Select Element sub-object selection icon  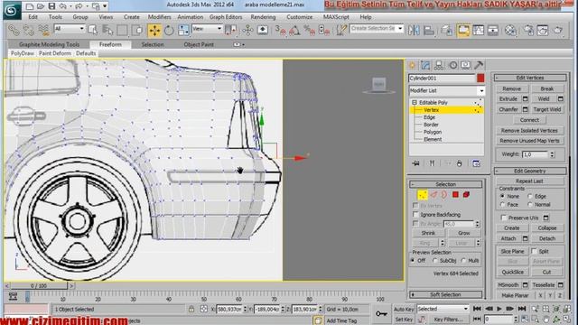(466, 195)
